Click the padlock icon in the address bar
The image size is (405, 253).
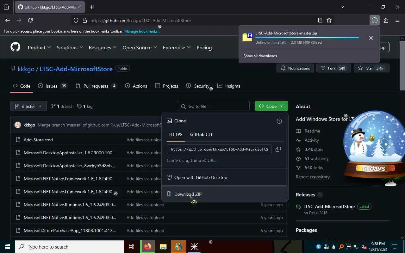84,20
